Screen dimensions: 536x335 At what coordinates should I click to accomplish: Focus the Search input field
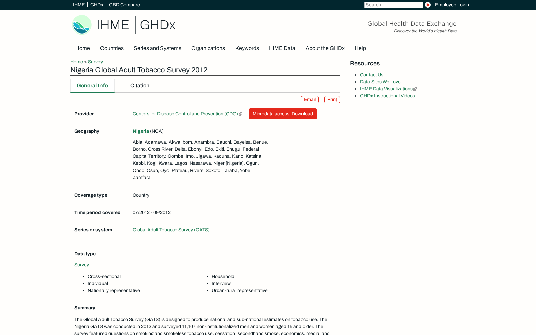pyautogui.click(x=394, y=5)
